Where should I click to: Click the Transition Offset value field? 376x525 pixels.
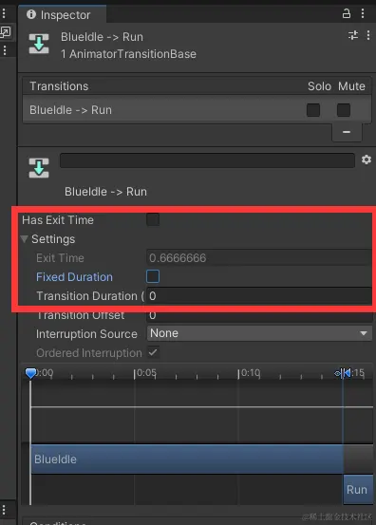259,317
